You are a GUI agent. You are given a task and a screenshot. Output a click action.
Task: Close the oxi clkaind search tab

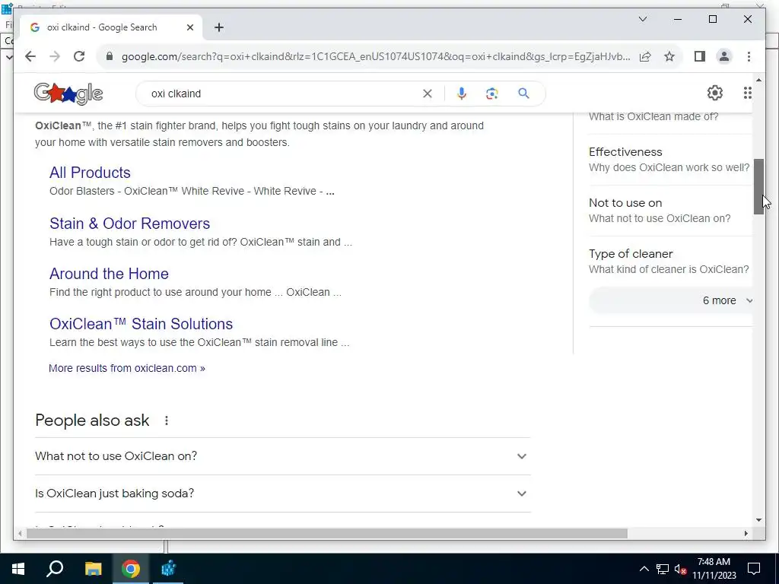(x=189, y=27)
